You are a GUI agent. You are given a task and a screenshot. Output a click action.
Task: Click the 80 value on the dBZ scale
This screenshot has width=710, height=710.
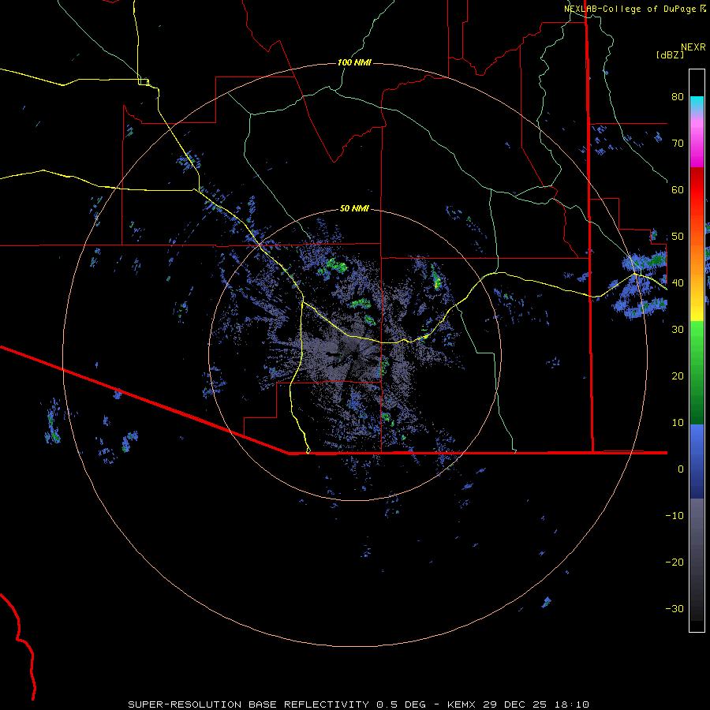click(x=678, y=97)
